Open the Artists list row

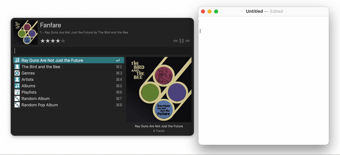coord(69,79)
